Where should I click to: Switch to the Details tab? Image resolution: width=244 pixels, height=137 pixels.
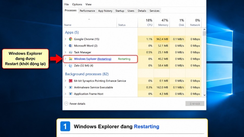tap(142, 11)
